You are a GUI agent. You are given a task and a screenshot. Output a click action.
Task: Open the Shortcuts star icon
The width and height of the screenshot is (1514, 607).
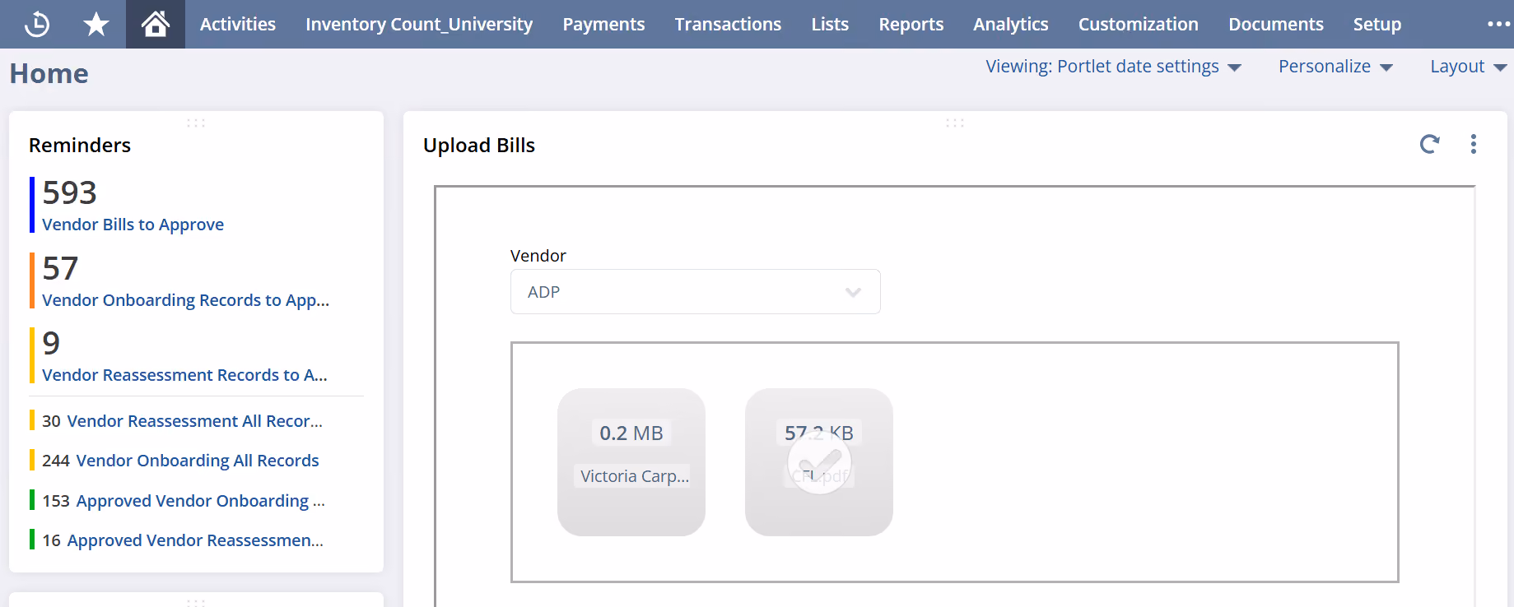[96, 24]
